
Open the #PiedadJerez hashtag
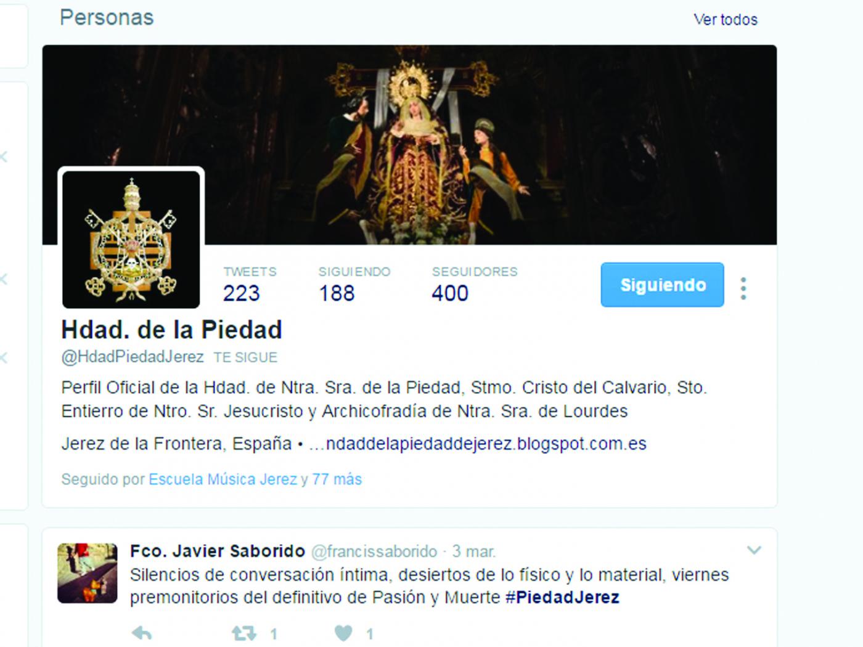point(562,597)
